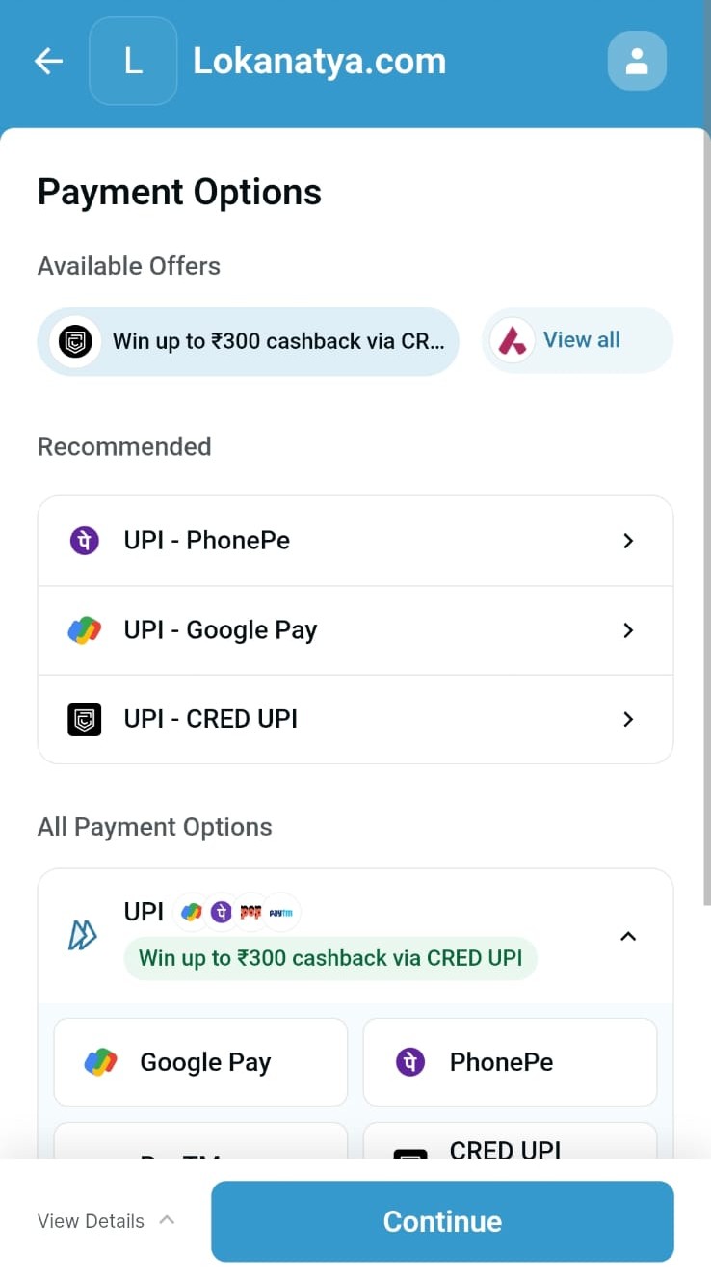Click the View all offers link
The width and height of the screenshot is (711, 1280).
click(x=581, y=340)
